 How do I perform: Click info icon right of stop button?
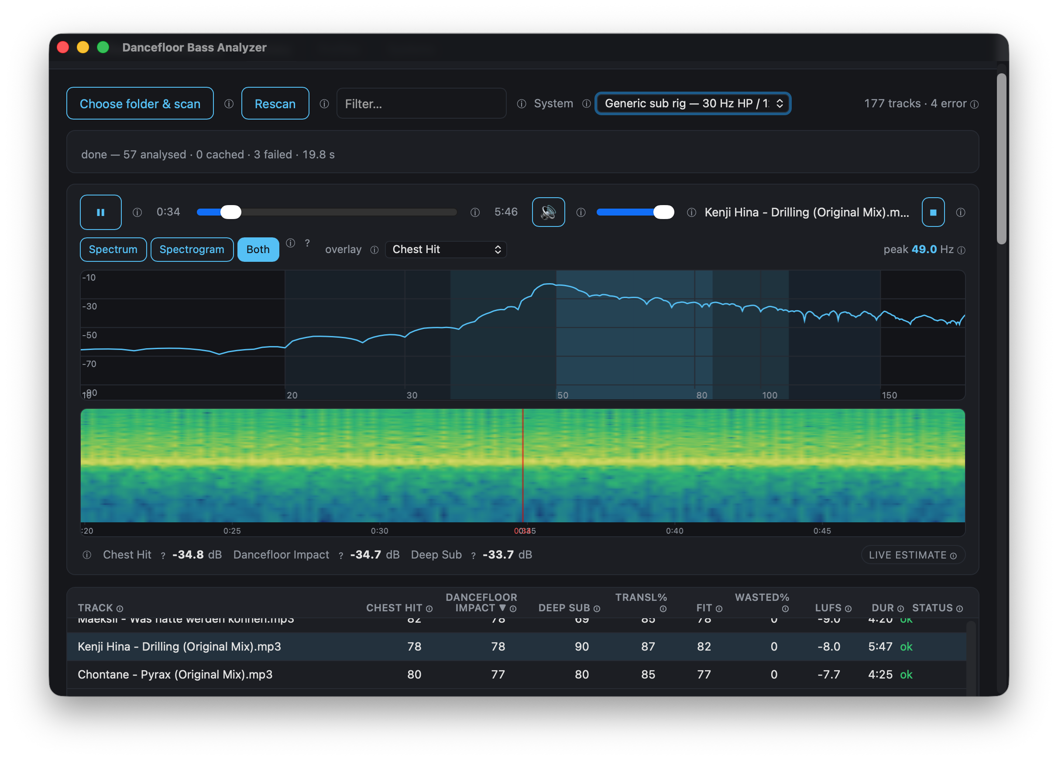tap(961, 213)
